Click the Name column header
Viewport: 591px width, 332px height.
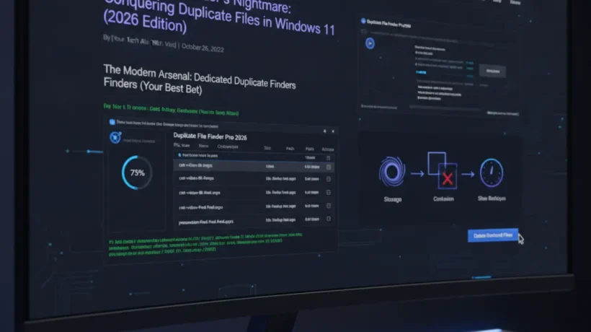(x=203, y=146)
